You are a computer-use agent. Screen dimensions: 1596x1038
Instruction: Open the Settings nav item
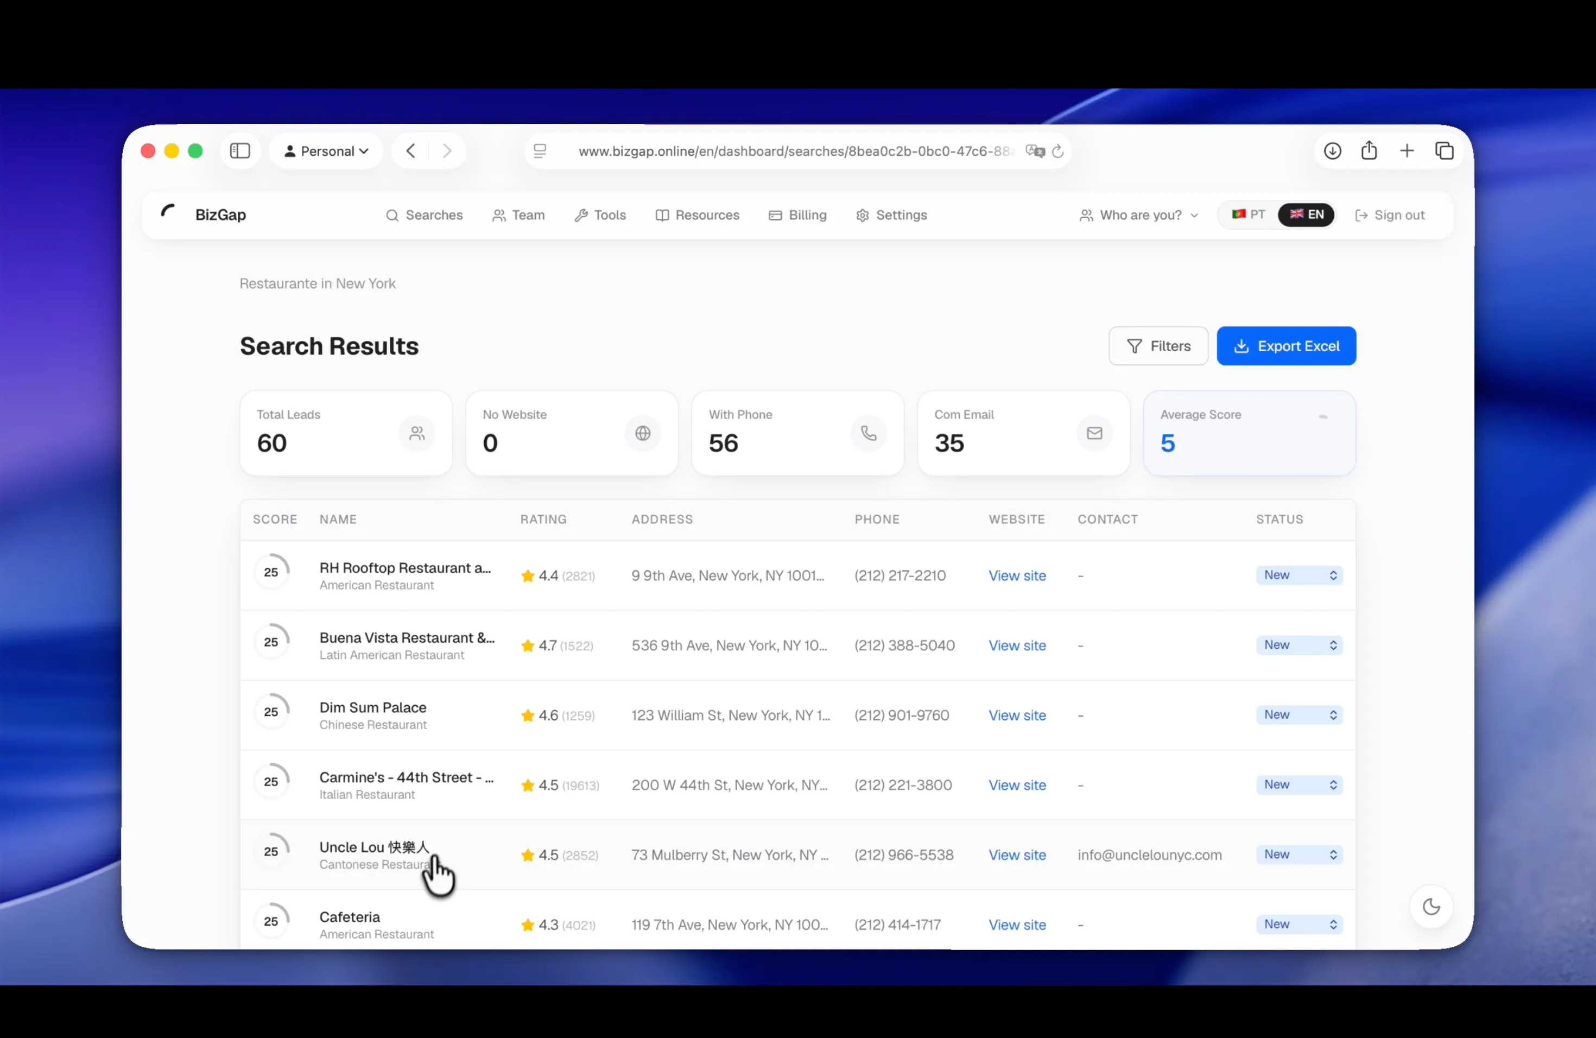click(892, 215)
